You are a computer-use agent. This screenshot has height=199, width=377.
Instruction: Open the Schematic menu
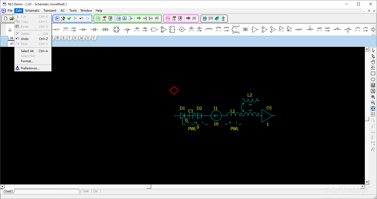click(32, 11)
